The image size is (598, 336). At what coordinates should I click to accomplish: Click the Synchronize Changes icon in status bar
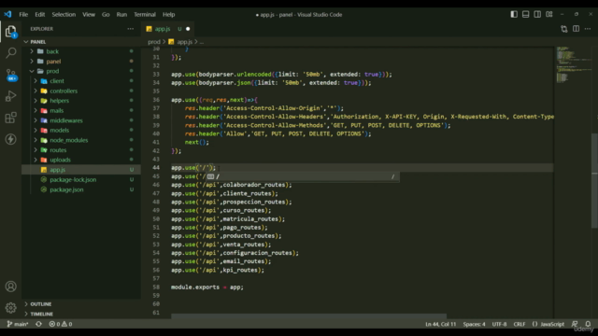[x=38, y=324]
